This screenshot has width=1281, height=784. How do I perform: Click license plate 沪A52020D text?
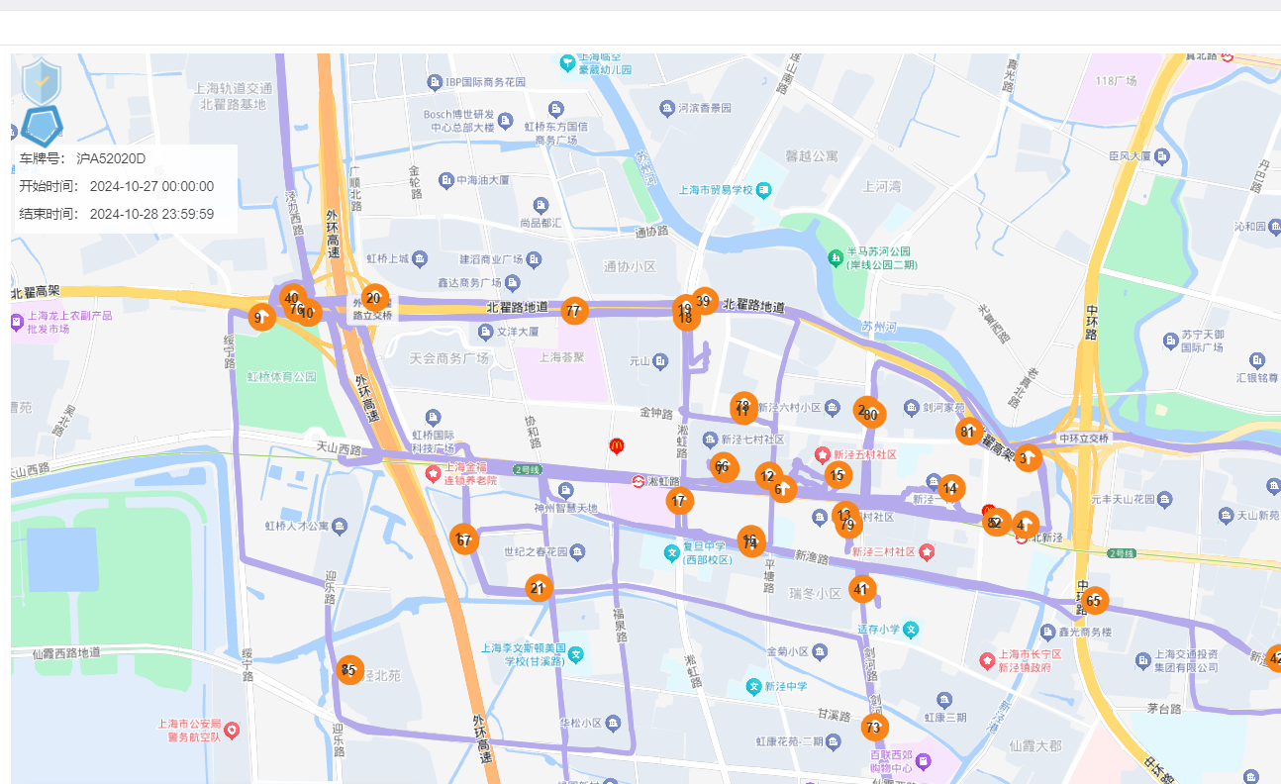[x=111, y=158]
